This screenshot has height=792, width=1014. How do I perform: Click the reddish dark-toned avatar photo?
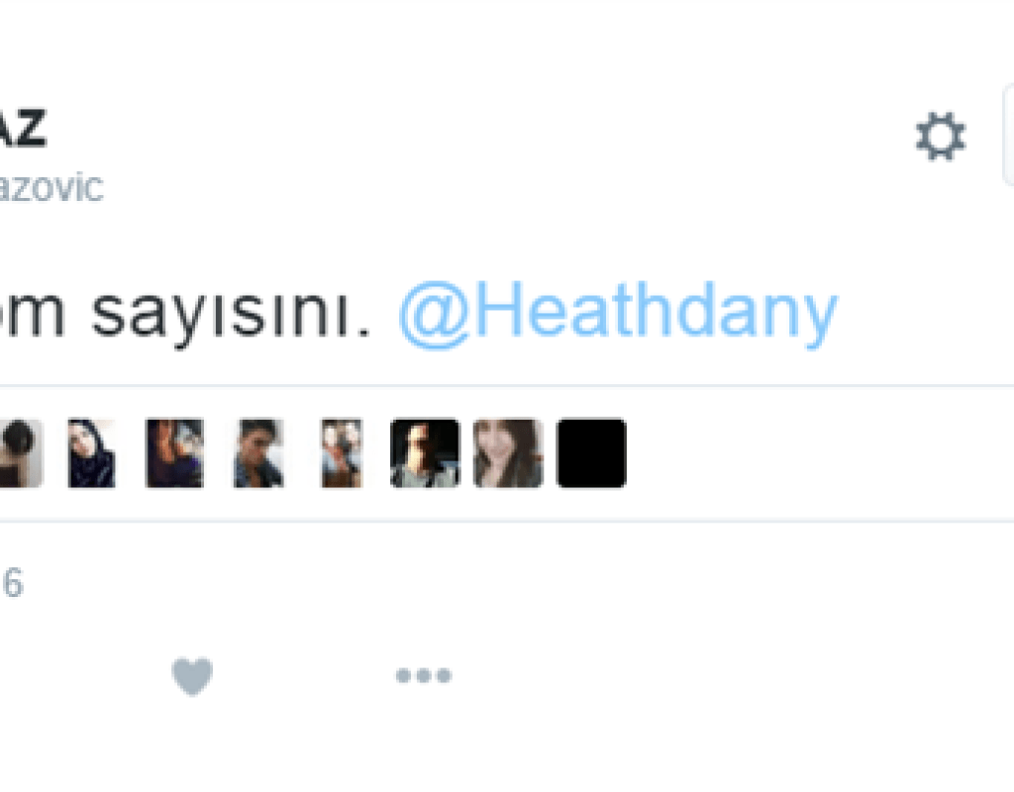pos(174,452)
